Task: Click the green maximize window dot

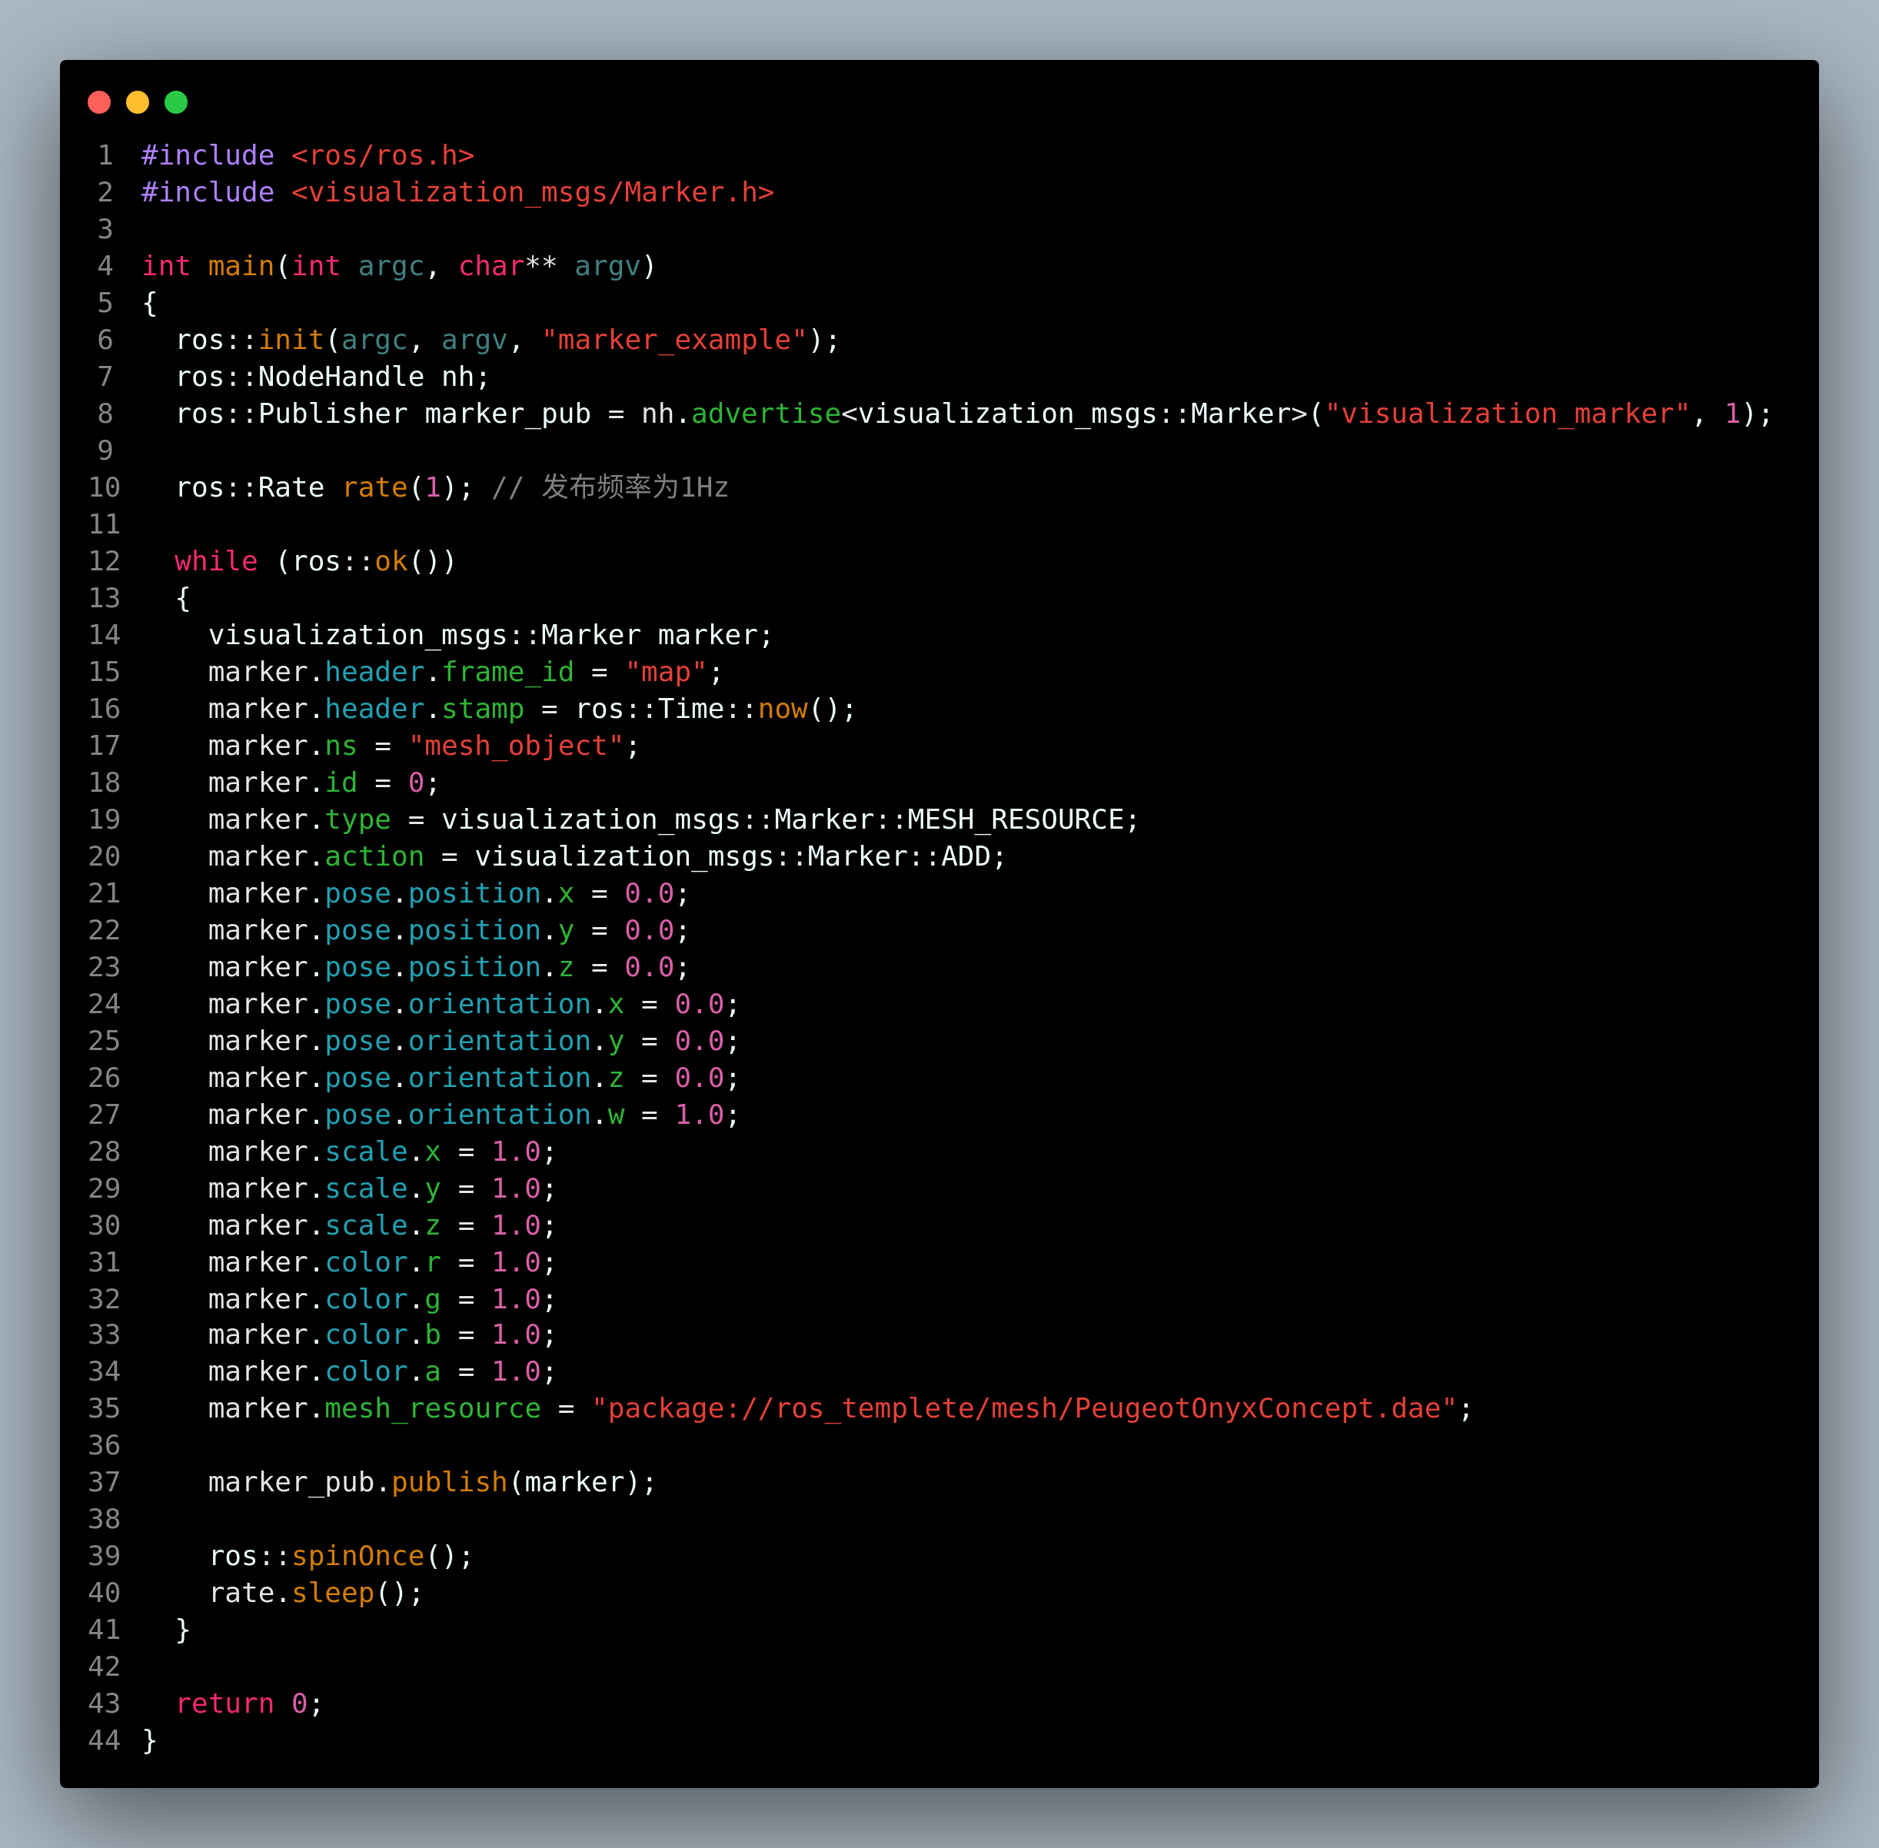Action: click(175, 102)
